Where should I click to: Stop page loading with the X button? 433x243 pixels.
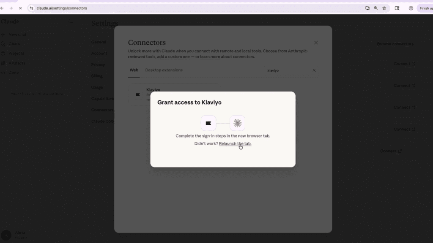(x=20, y=8)
